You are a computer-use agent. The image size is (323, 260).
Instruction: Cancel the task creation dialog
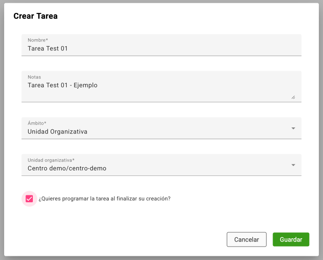pyautogui.click(x=246, y=240)
